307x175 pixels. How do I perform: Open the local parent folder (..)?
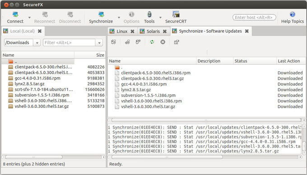38,61
